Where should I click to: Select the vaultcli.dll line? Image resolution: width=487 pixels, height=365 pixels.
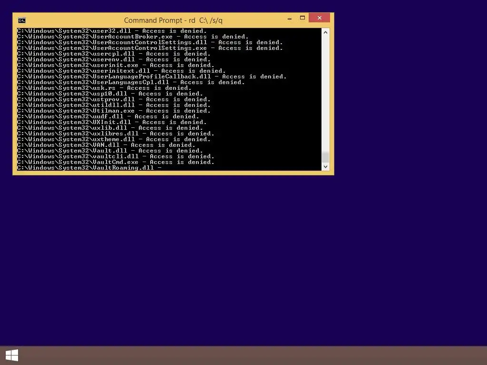pos(116,156)
